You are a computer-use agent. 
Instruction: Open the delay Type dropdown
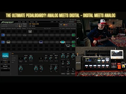[x=5, y=66]
